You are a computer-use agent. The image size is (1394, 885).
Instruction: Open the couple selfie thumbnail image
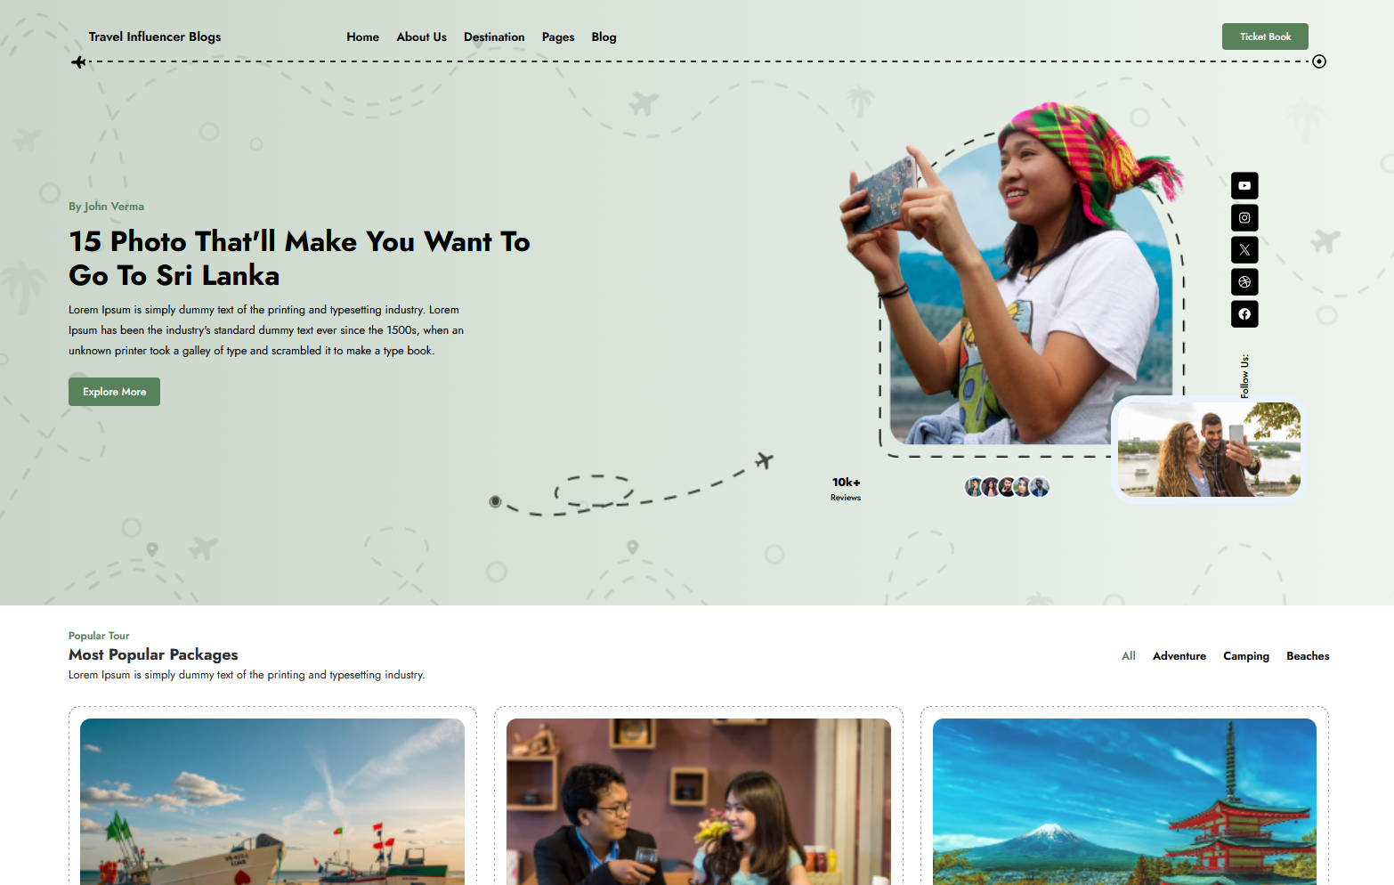pos(1209,449)
